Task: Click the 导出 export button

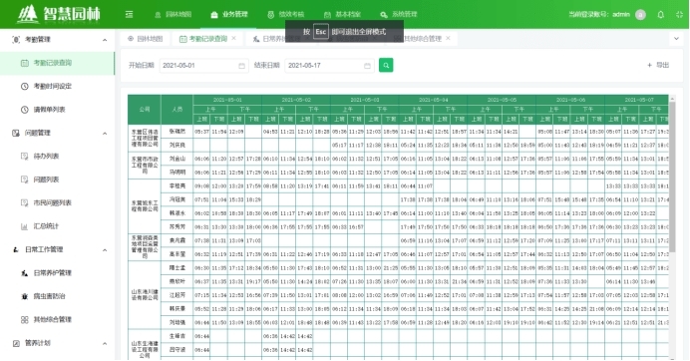Action: tap(658, 65)
